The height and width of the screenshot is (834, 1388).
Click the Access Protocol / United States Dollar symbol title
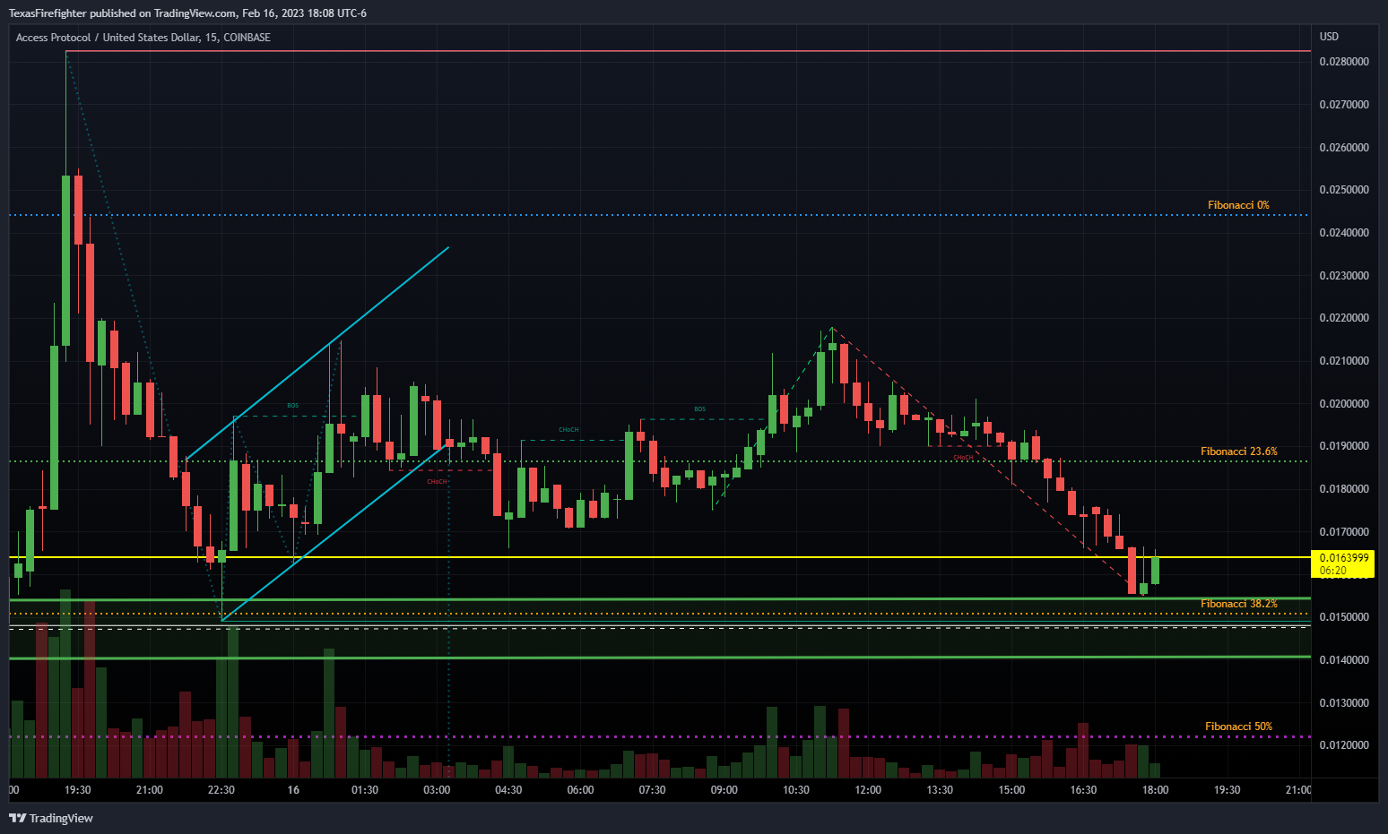[x=143, y=38]
